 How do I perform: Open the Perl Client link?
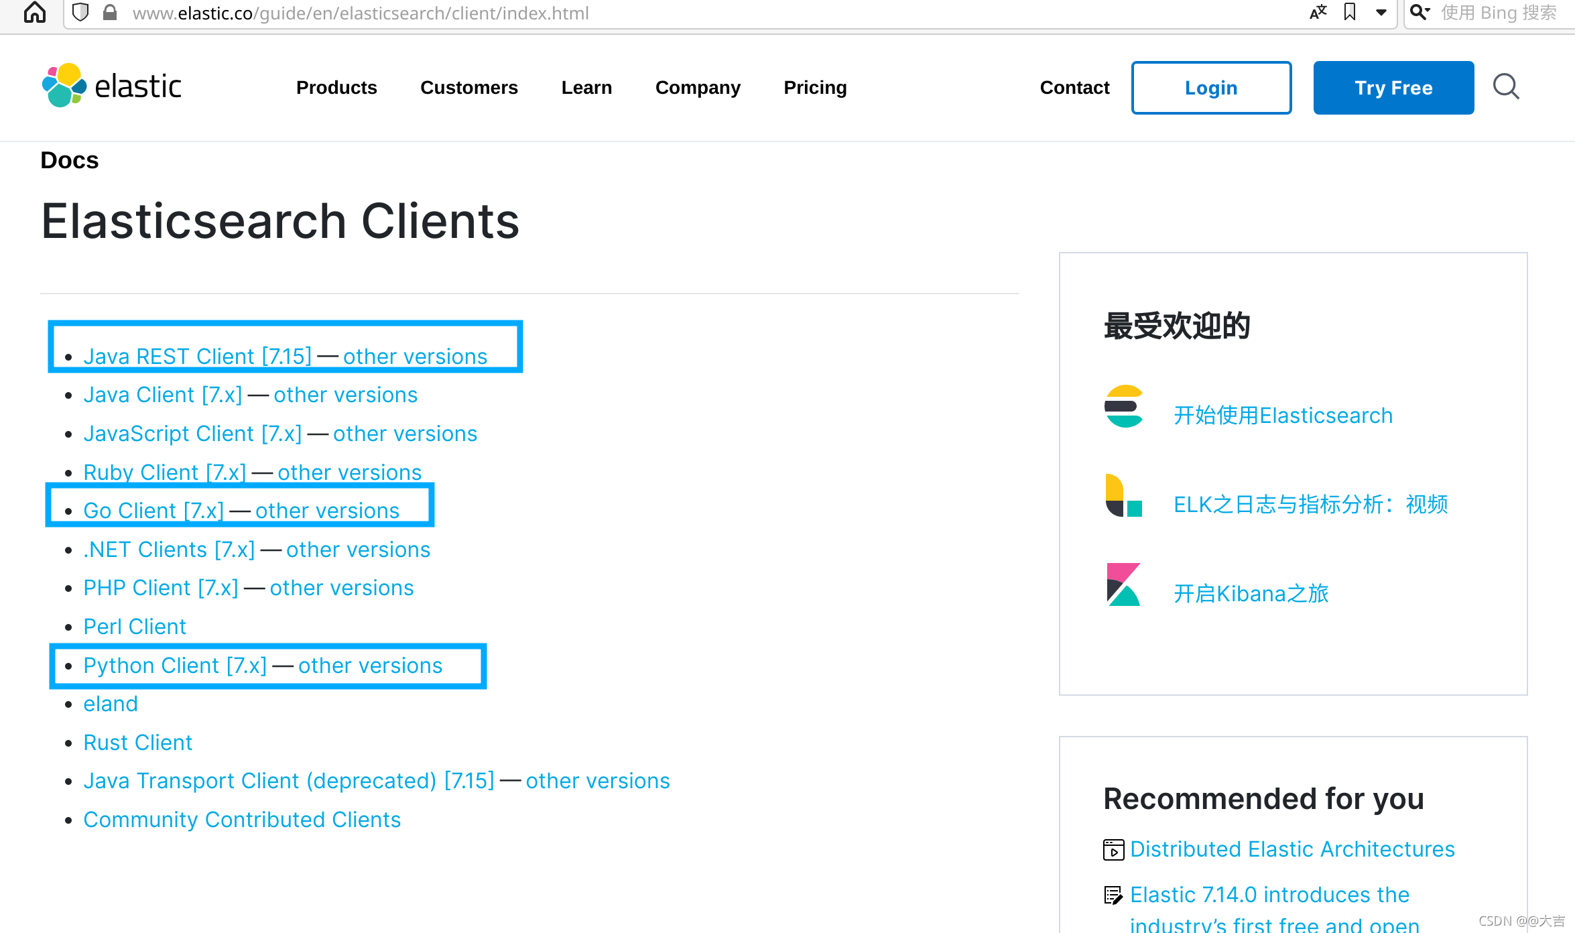135,627
